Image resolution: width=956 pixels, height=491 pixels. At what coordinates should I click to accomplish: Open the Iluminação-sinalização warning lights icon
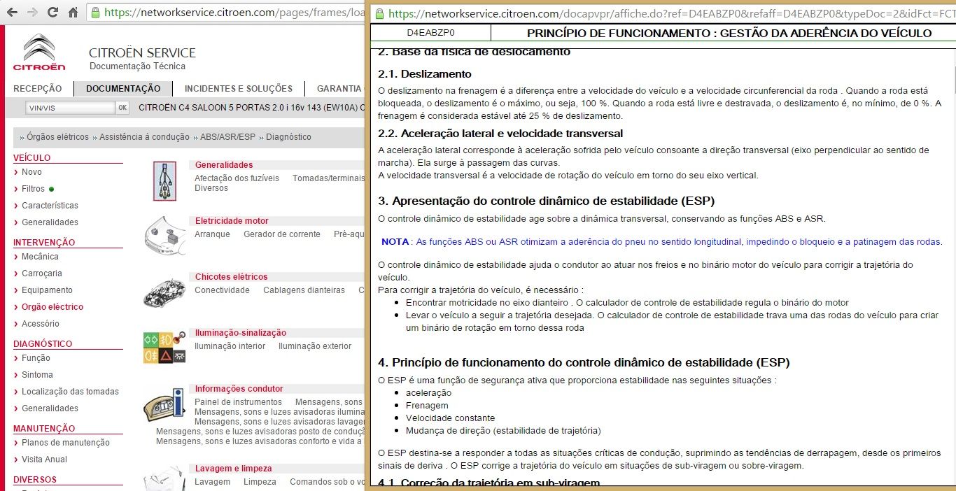click(165, 347)
